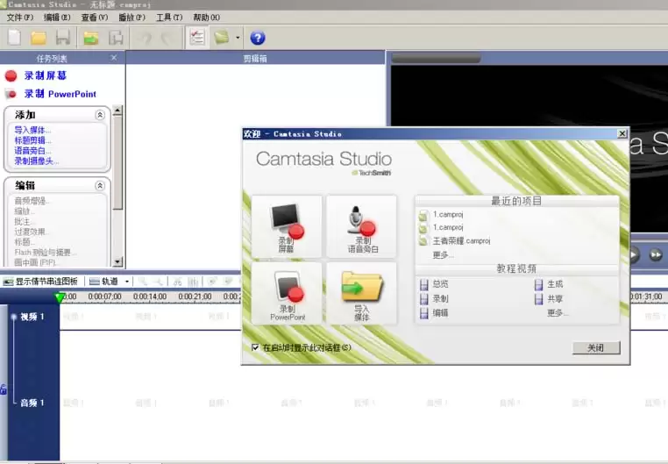Click the red Record Screen icon in task list
This screenshot has width=668, height=464.
[11, 75]
